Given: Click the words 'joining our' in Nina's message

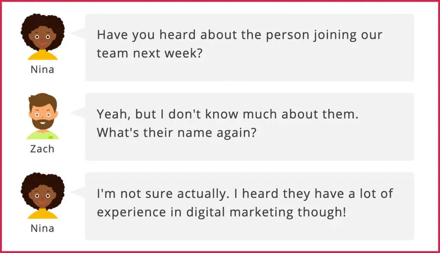Looking at the screenshot, I should coord(348,35).
